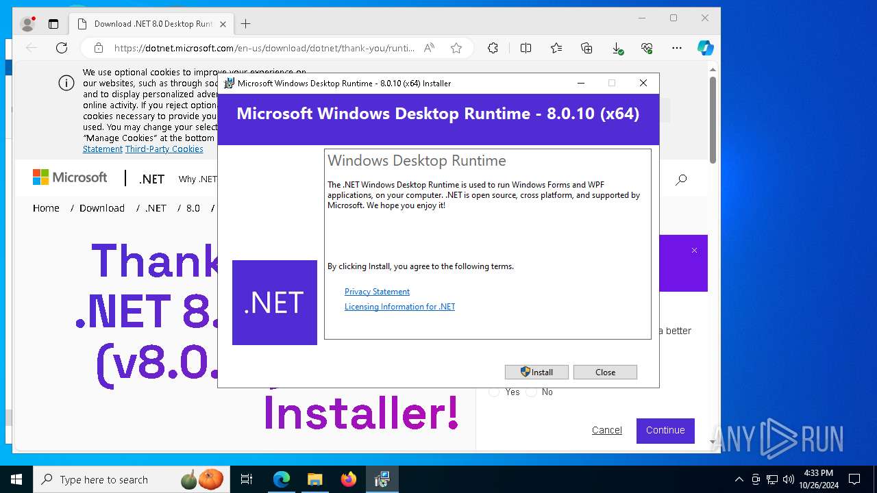
Task: Open the notification center icon
Action: pyautogui.click(x=854, y=479)
